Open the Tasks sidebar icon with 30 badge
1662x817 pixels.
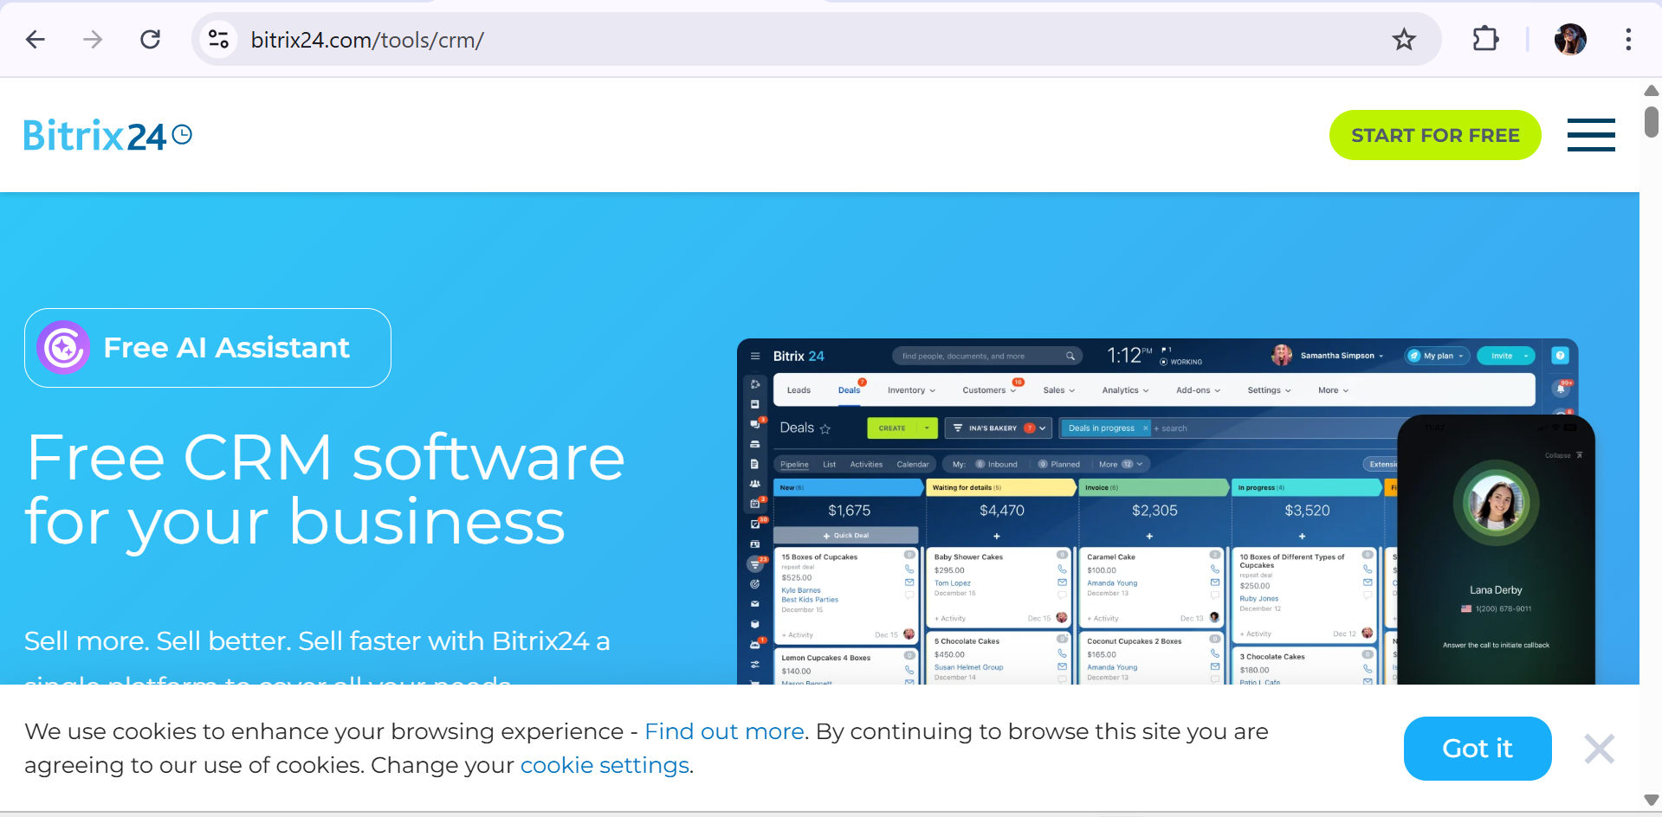coord(754,524)
